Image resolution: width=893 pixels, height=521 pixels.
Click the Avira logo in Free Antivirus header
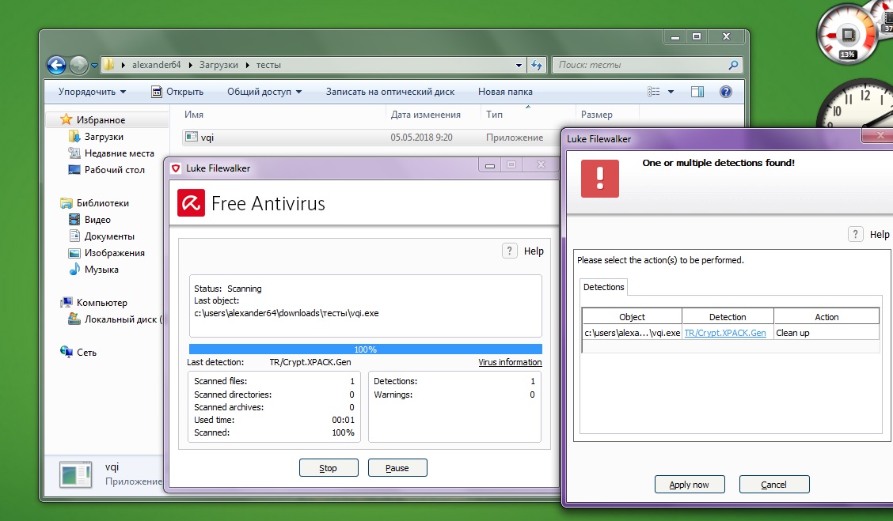[x=191, y=203]
